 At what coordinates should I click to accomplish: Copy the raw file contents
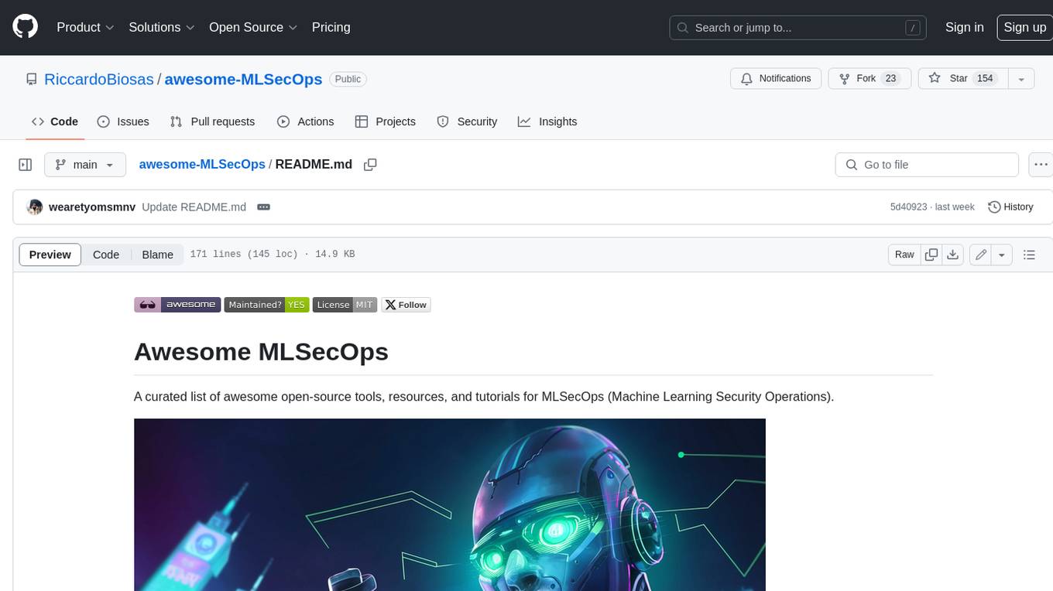click(931, 255)
